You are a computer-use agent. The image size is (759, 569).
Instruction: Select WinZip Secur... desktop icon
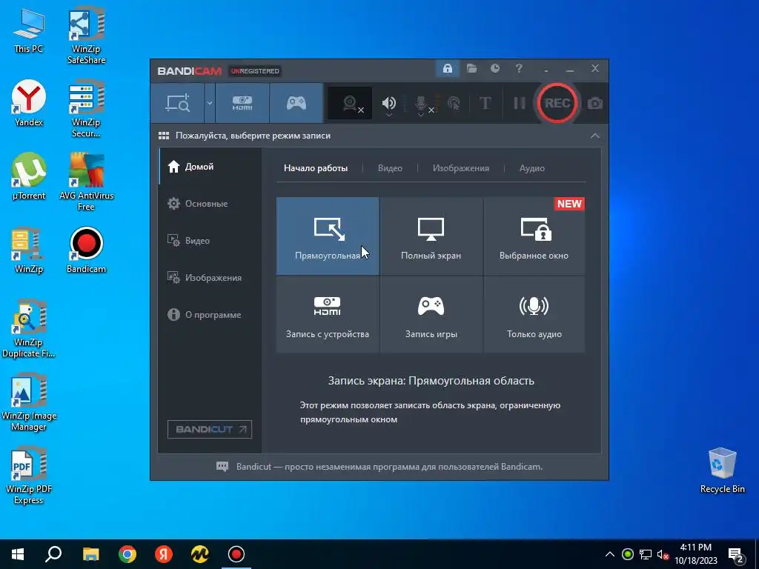tap(86, 110)
